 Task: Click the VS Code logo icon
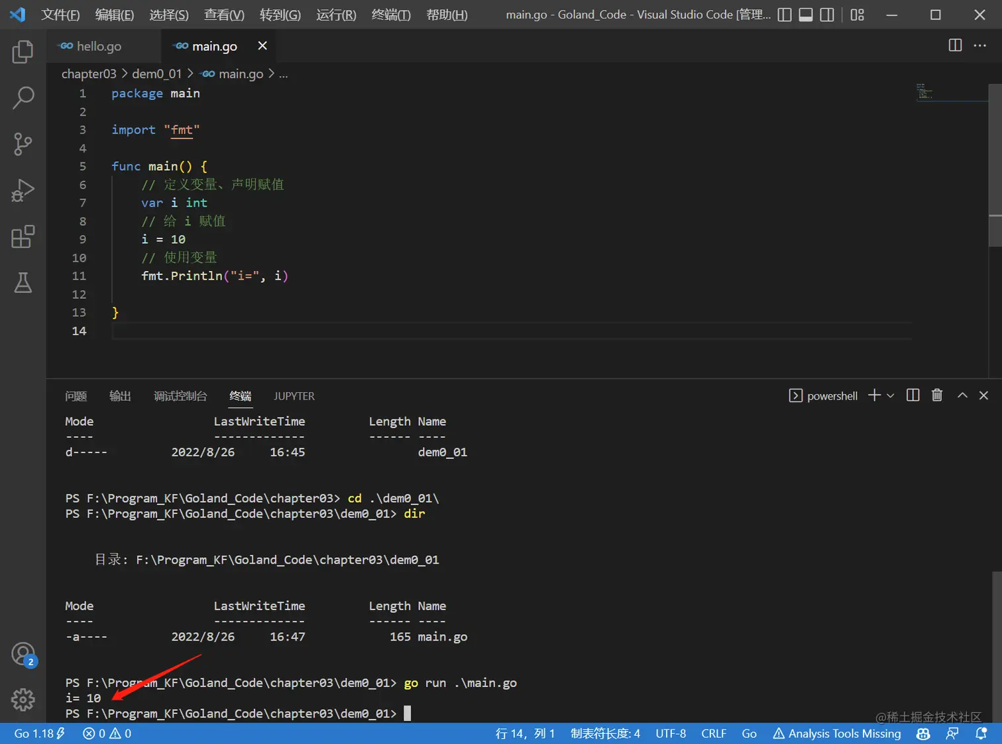[18, 14]
